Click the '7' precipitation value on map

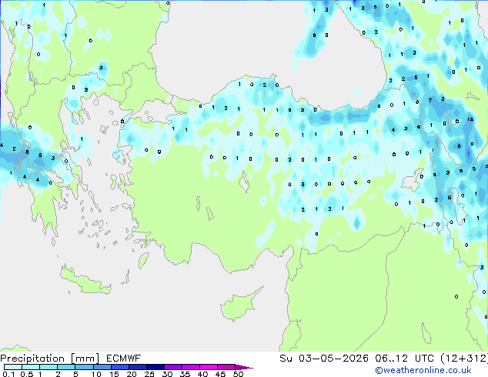[x=430, y=100]
